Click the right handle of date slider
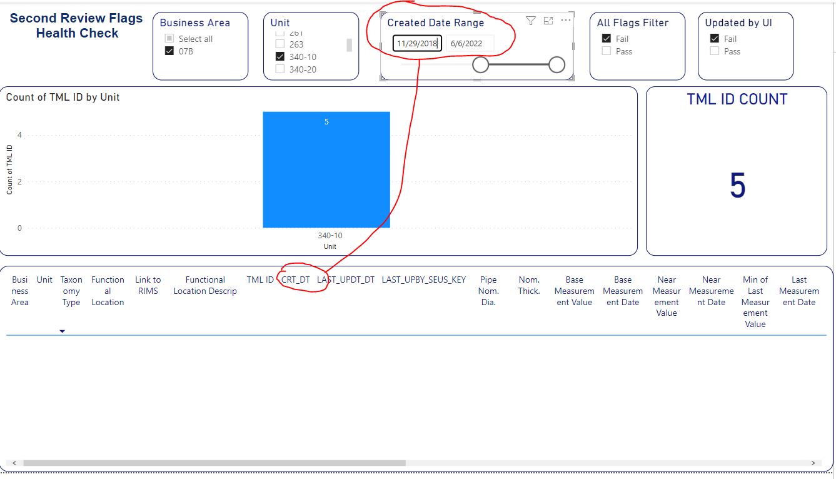 point(556,64)
